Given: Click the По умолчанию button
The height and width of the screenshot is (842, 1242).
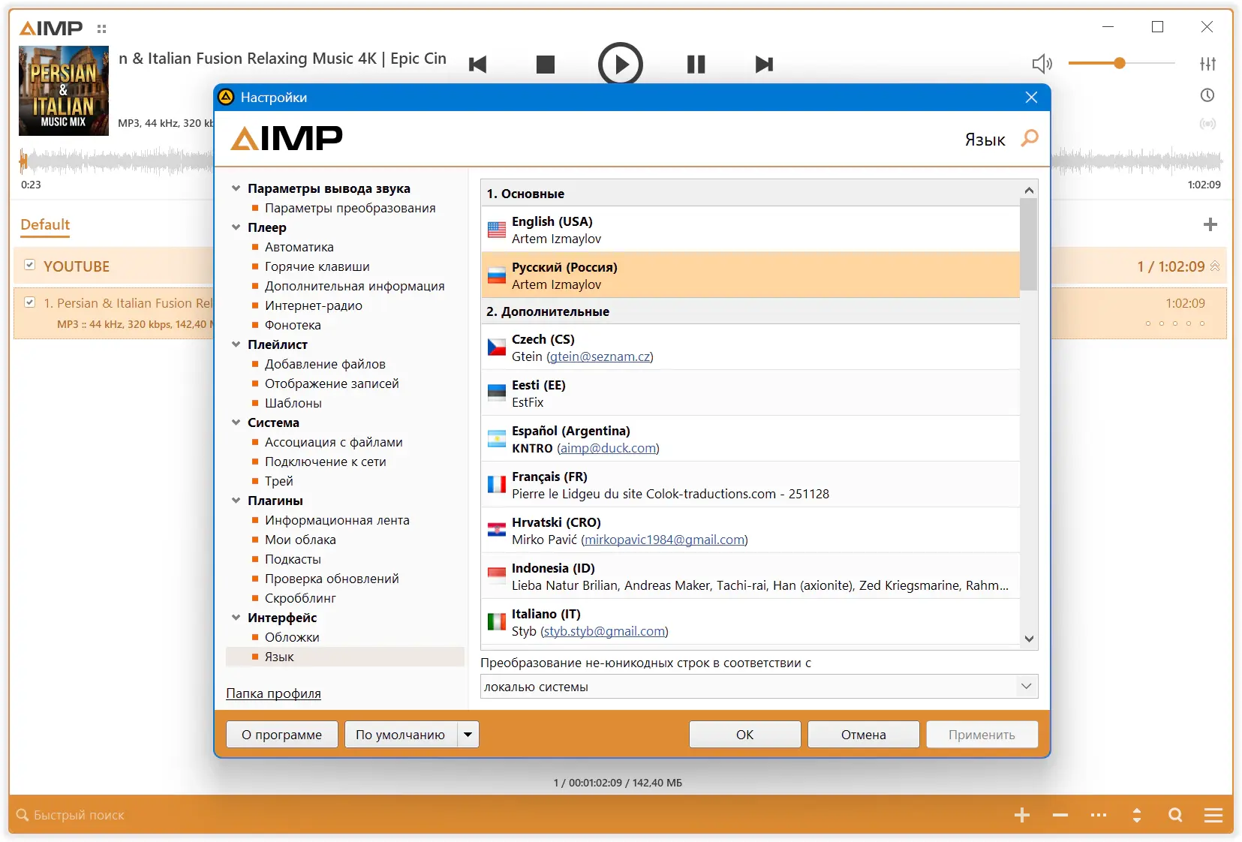Looking at the screenshot, I should 401,735.
